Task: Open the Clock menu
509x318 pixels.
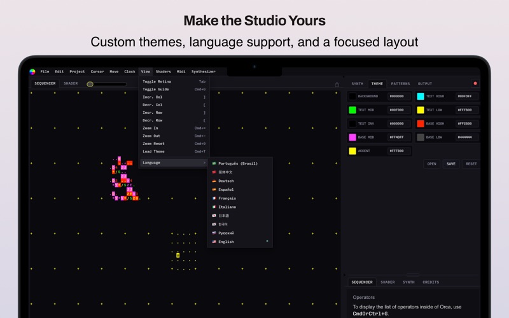Action: pos(130,72)
